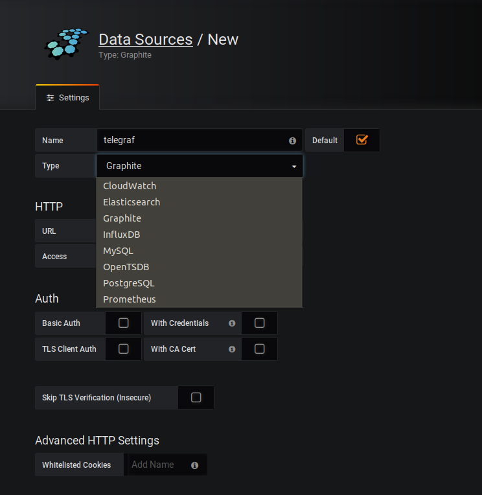Click the Name input with telegraf
The height and width of the screenshot is (495, 482).
tap(200, 140)
